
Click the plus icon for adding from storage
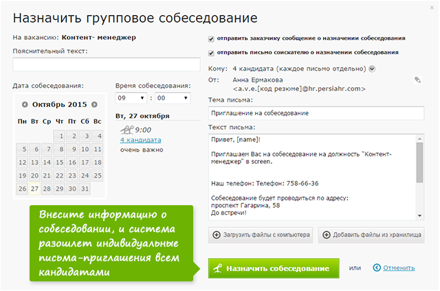(328, 235)
